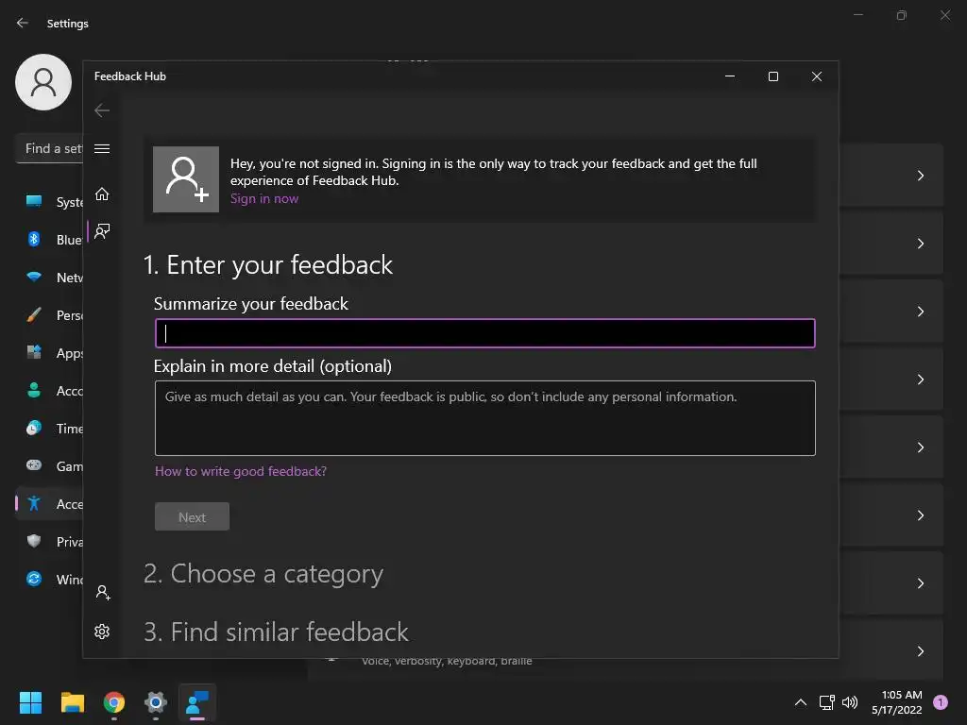
Task: Open Gaming in Settings sidebar
Action: 49,466
